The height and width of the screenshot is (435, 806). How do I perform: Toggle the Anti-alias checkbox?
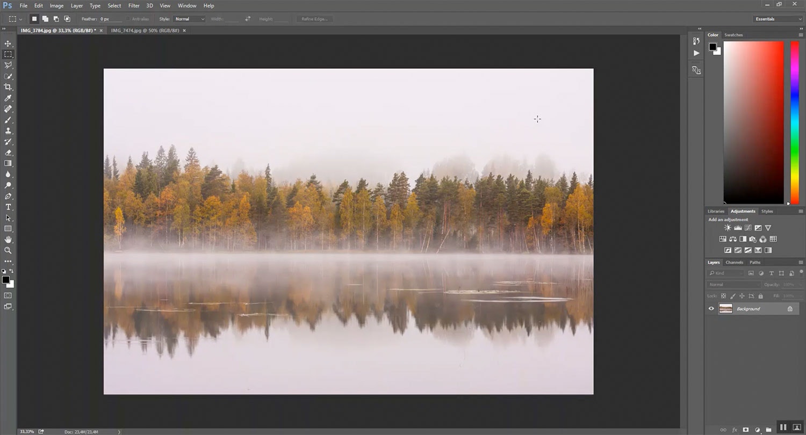point(129,19)
